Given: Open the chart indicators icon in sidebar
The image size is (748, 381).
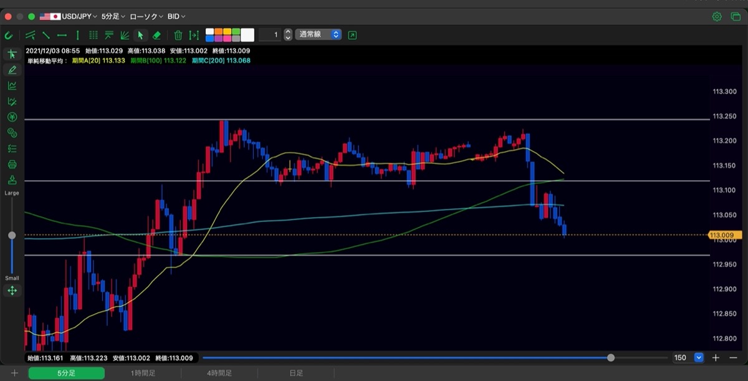Looking at the screenshot, I should click(x=12, y=85).
